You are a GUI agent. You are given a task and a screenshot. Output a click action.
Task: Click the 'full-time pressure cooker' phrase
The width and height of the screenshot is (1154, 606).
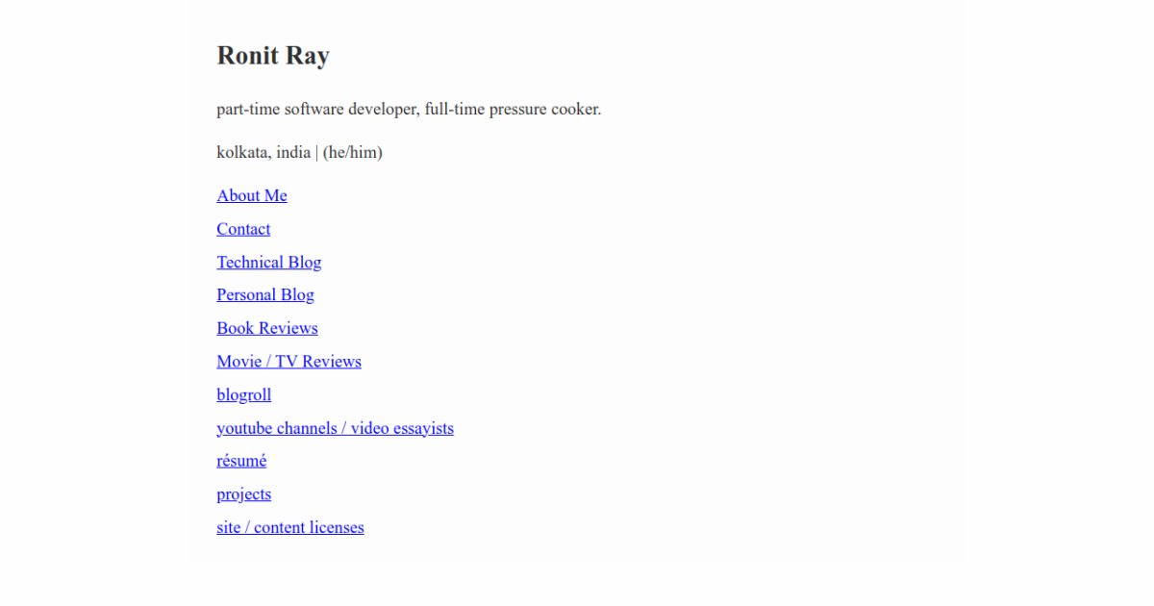tap(512, 109)
